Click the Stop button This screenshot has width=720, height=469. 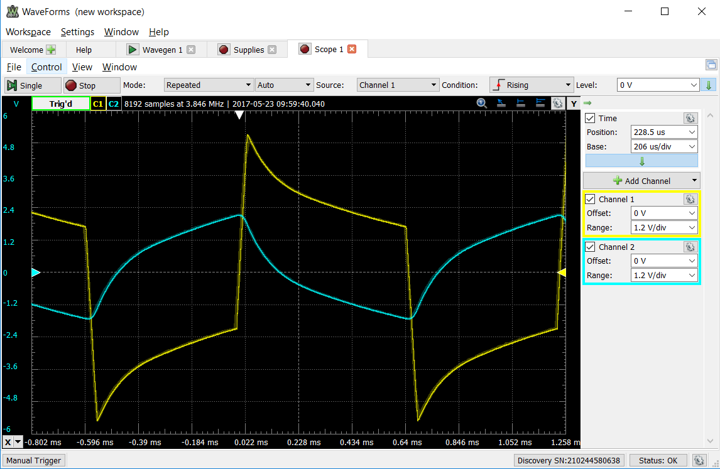(91, 85)
